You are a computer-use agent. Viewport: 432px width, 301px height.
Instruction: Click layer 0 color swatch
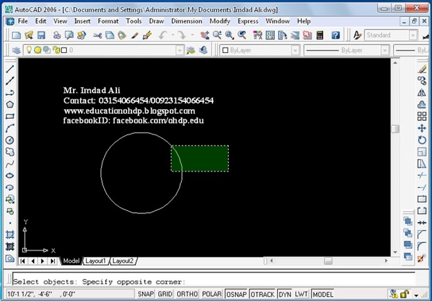64,50
